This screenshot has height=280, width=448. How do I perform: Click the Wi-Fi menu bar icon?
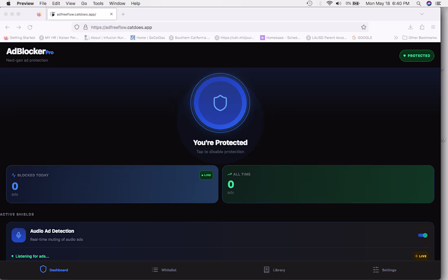coord(329,3)
